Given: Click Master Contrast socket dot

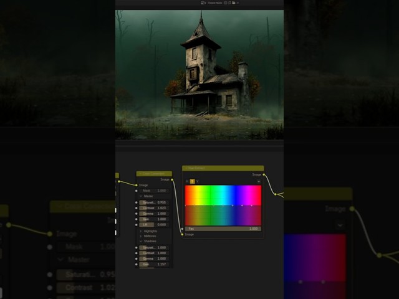Looking at the screenshot, I should pos(137,208).
